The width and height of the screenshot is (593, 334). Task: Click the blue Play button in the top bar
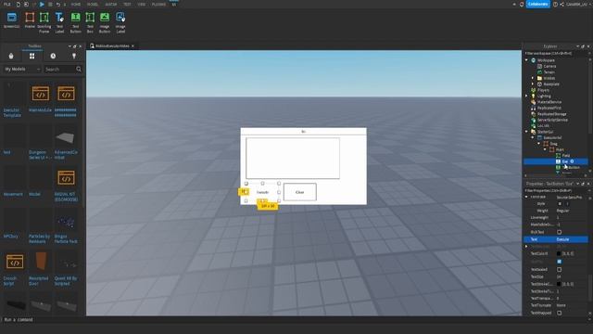coord(42,4)
